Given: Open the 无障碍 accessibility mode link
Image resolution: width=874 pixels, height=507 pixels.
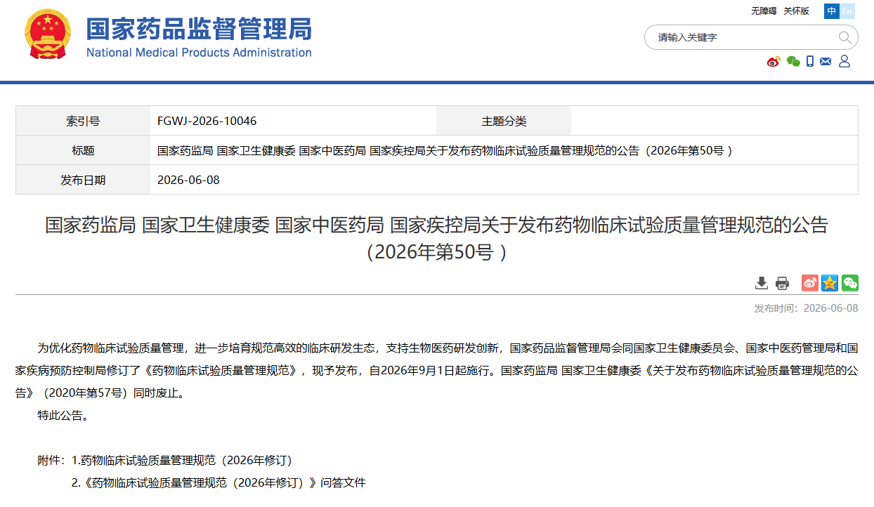Looking at the screenshot, I should click(764, 11).
